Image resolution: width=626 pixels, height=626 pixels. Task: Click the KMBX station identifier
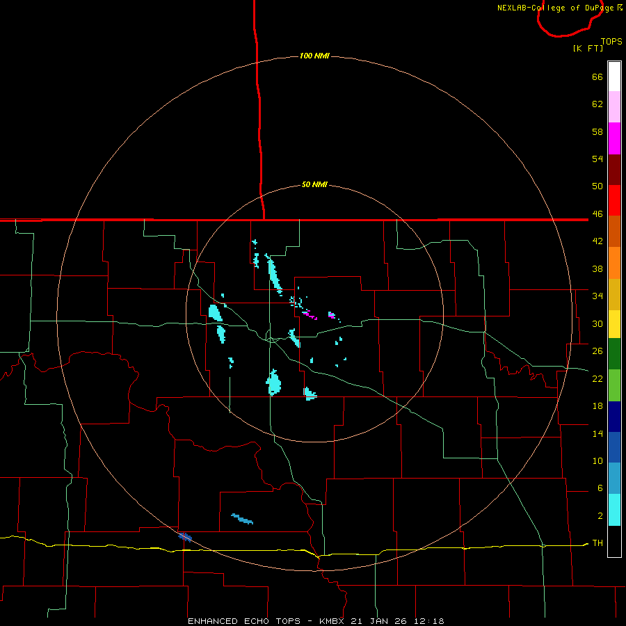pyautogui.click(x=332, y=621)
